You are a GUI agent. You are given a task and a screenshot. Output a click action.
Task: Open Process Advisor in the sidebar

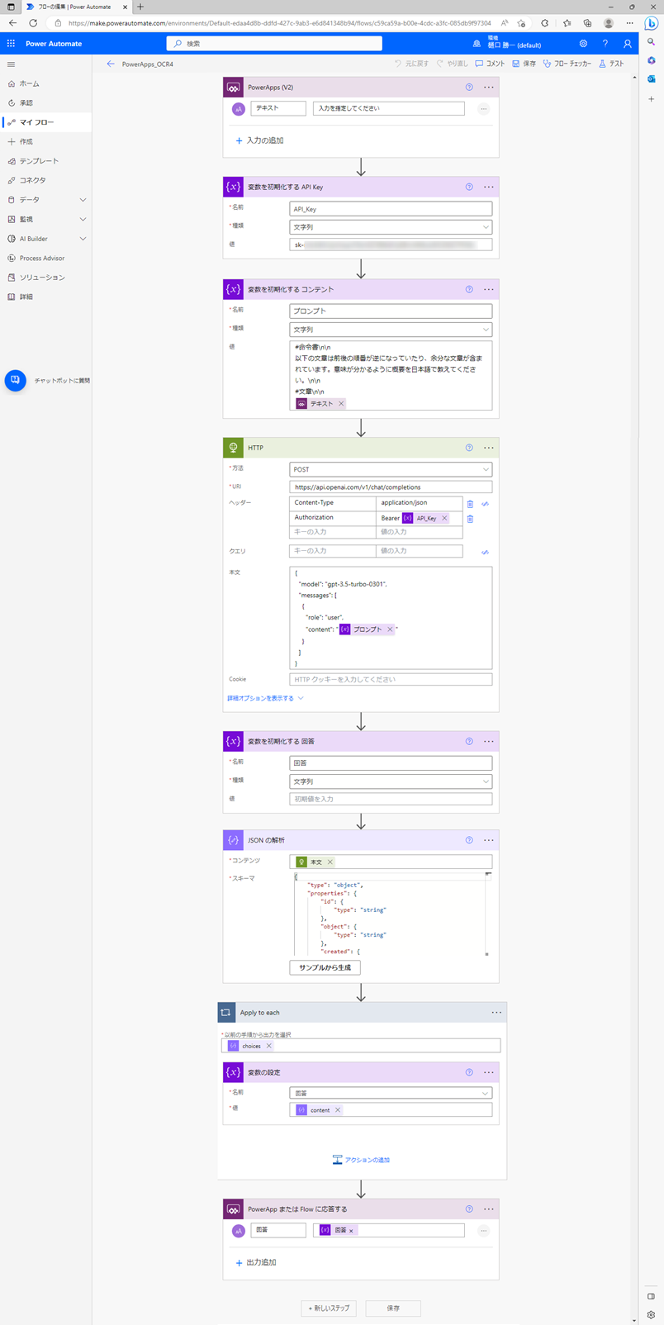click(x=46, y=258)
